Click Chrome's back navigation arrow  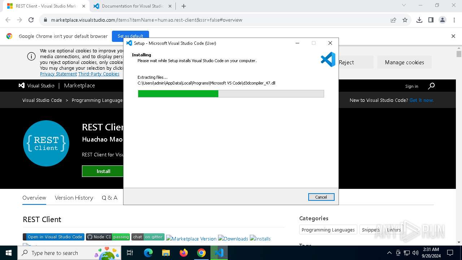(8, 20)
